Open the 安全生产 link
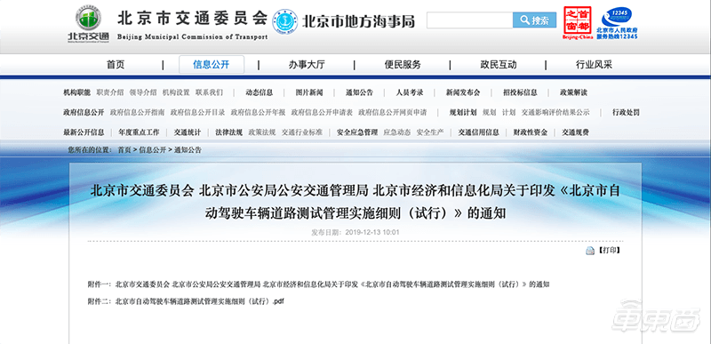This screenshot has height=344, width=711. point(430,132)
